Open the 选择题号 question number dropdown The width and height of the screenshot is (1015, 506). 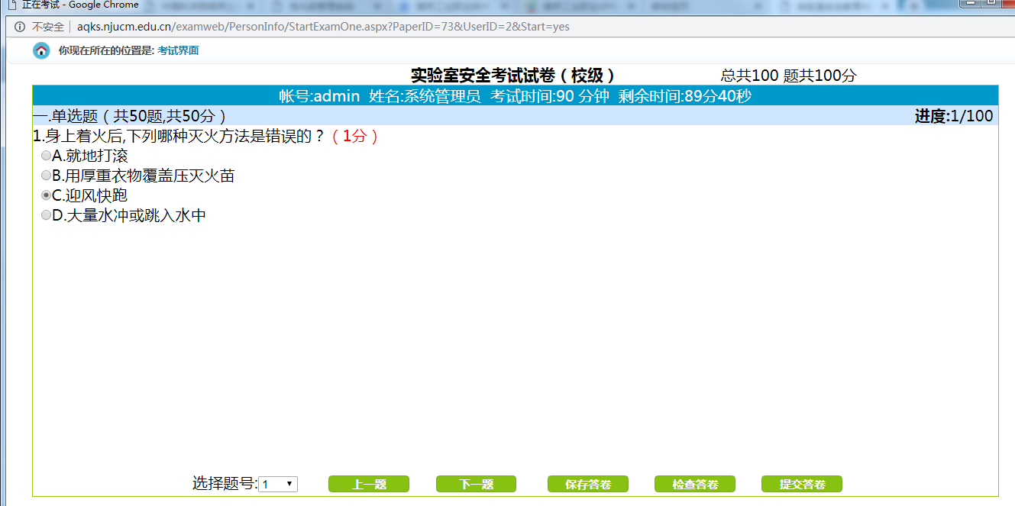289,483
